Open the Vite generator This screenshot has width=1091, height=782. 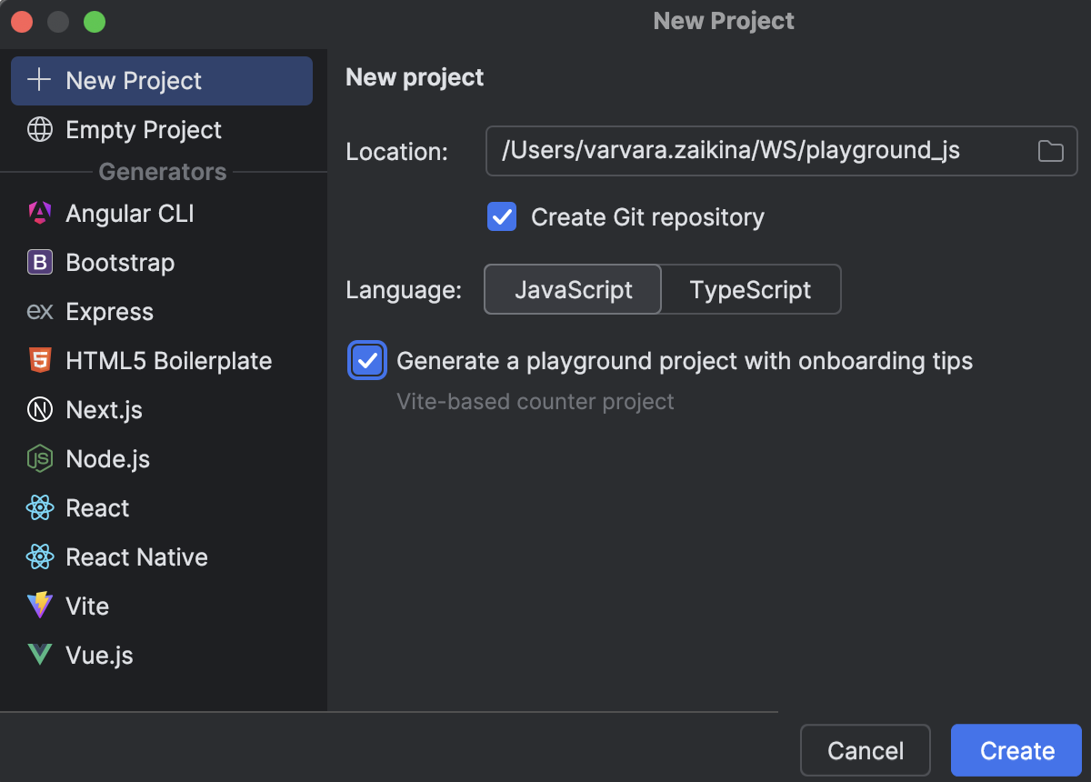point(86,606)
